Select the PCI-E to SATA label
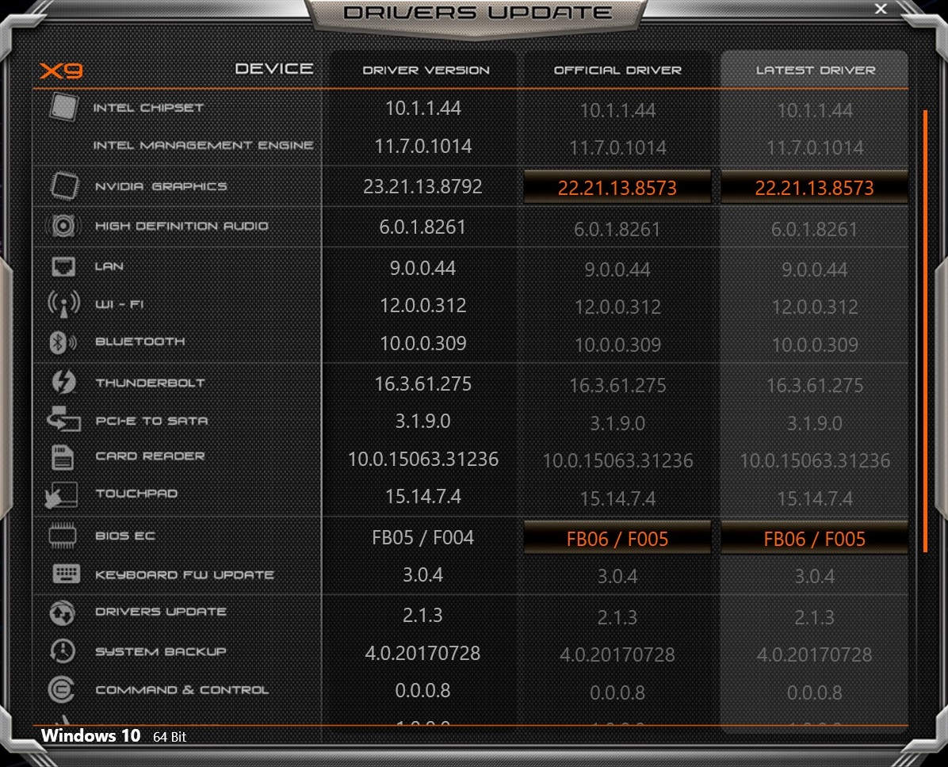The image size is (948, 767). point(151,421)
